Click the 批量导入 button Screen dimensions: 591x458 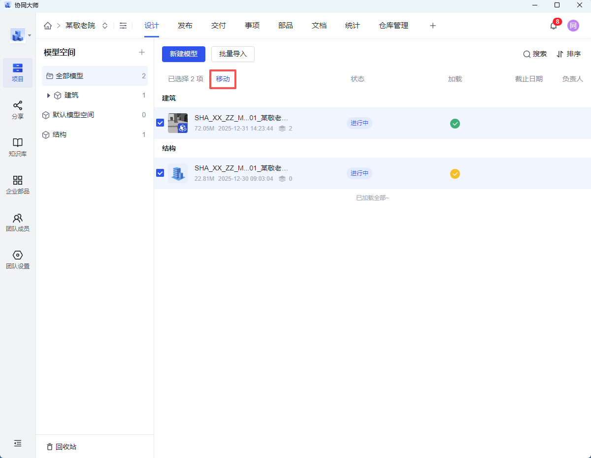[x=232, y=54]
